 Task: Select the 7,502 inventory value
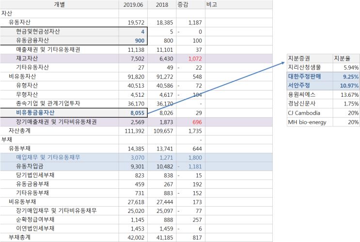pyautogui.click(x=137, y=59)
